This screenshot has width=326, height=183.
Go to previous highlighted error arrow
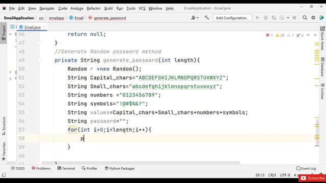[x=308, y=35]
